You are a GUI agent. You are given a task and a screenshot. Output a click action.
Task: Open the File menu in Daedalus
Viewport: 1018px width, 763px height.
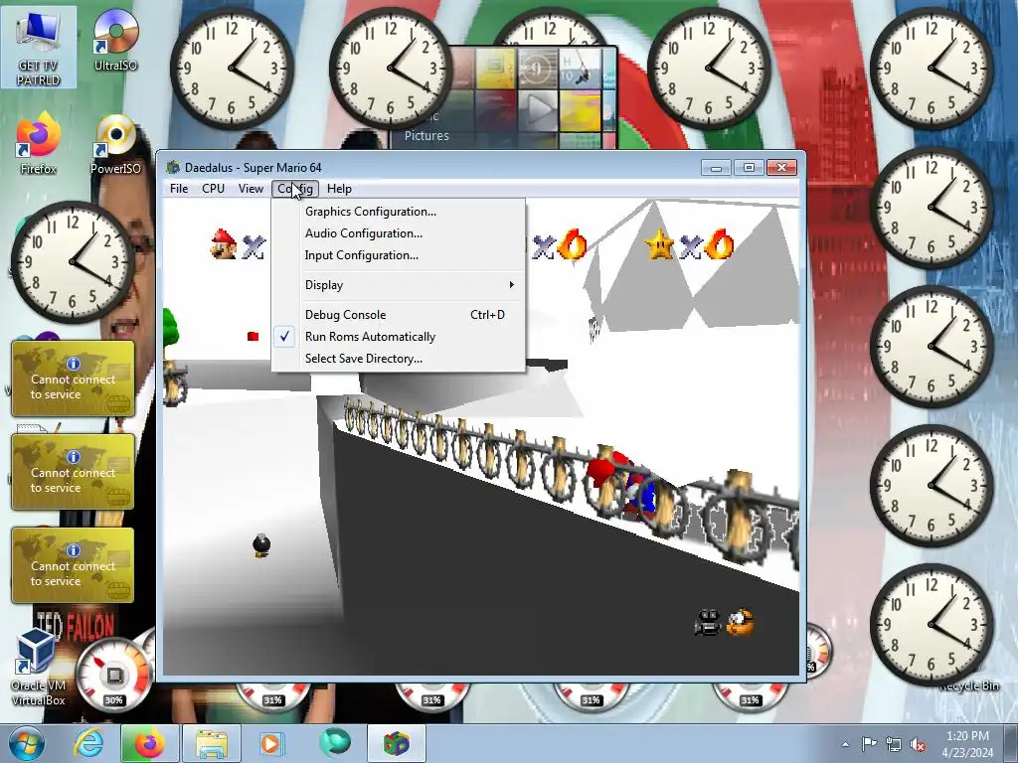click(179, 189)
